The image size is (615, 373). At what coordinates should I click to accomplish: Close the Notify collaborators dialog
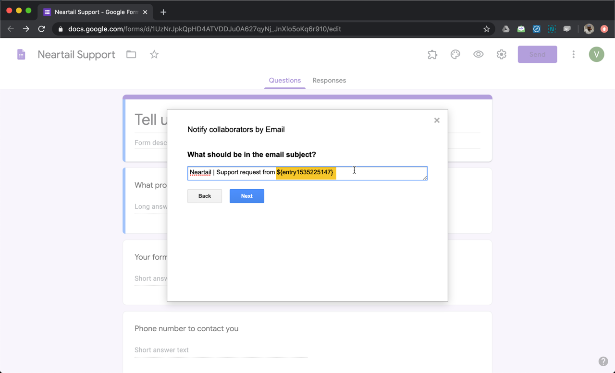(x=437, y=120)
